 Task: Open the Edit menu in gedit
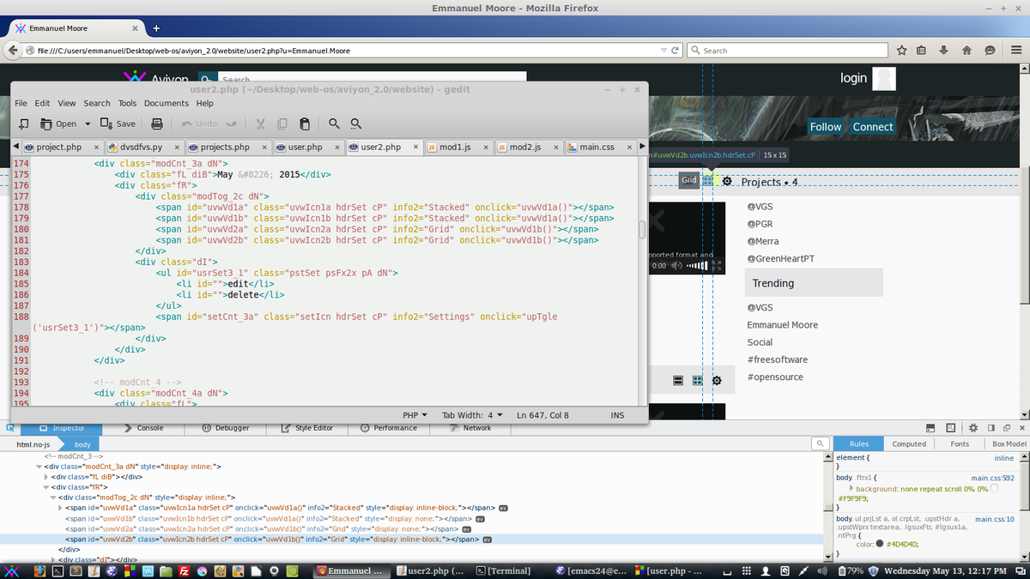pos(42,103)
